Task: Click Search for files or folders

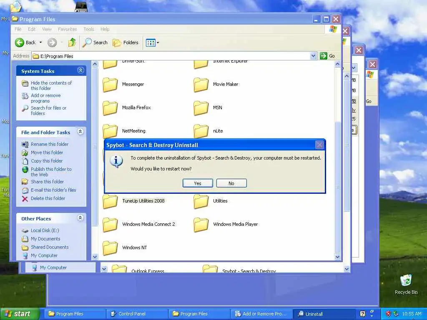Action: point(48,111)
